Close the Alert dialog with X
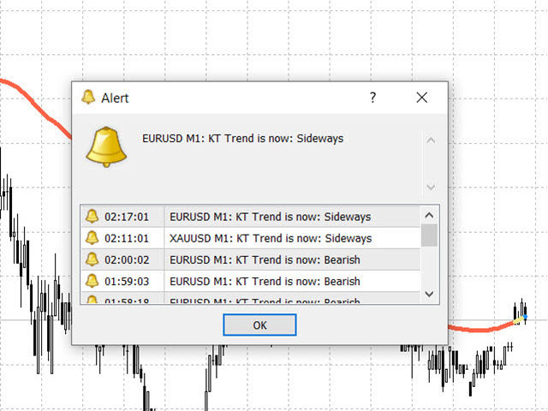The height and width of the screenshot is (411, 548). pyautogui.click(x=422, y=98)
